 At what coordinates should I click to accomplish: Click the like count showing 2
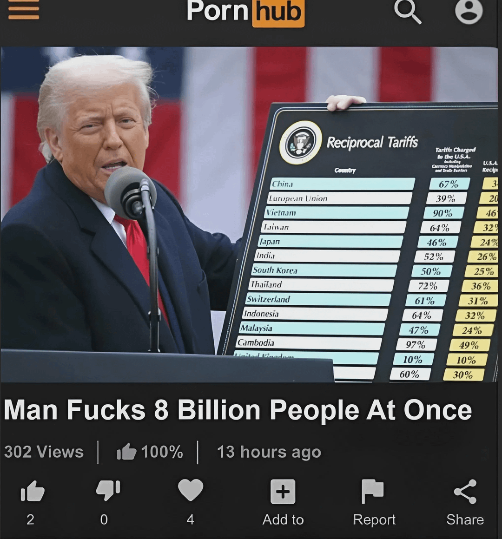point(30,519)
